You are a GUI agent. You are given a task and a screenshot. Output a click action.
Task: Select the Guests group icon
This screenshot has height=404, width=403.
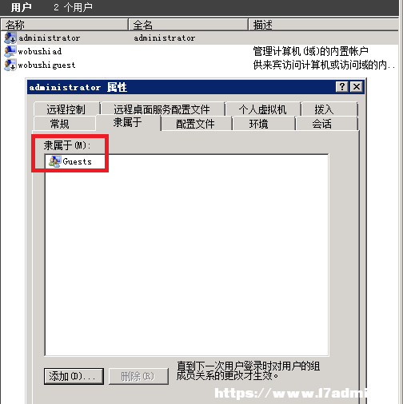coord(54,161)
